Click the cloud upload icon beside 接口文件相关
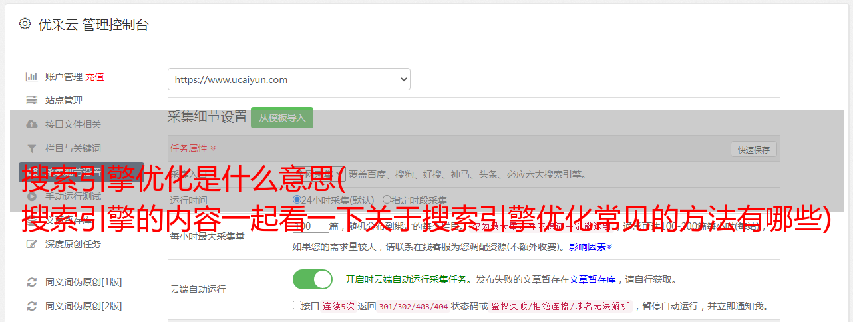853x322 pixels. pos(31,124)
